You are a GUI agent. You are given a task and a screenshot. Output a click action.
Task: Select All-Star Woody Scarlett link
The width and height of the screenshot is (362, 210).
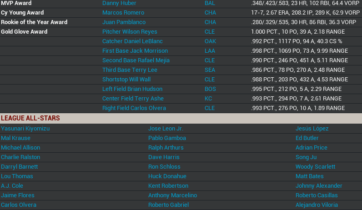(x=315, y=167)
